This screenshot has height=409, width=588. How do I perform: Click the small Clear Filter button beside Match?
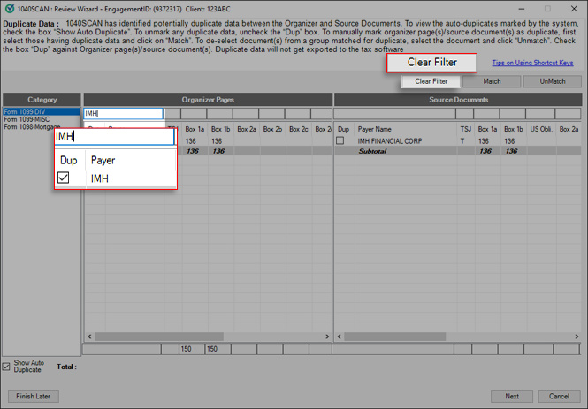(431, 81)
